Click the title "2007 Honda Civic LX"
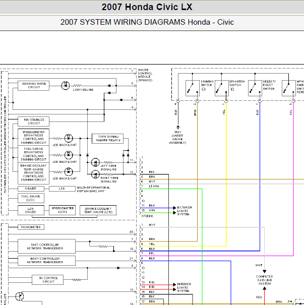304x305 pixels. (147, 7)
